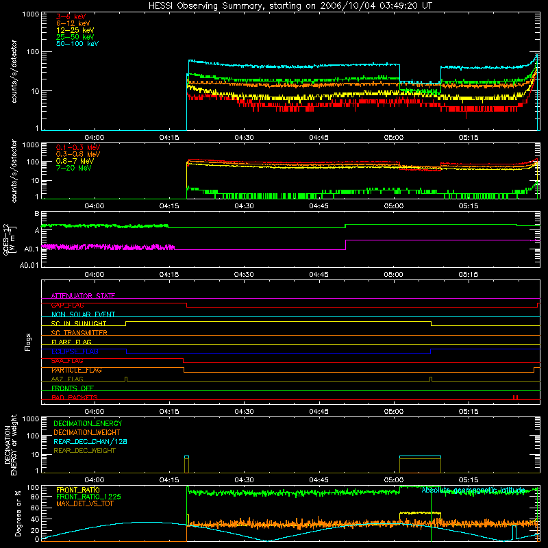Select the ATTENUATOR_STATE flag label
The height and width of the screenshot is (548, 548).
83,296
